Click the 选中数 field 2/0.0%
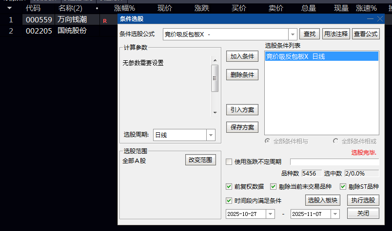The width and height of the screenshot is (392, 231). pyautogui.click(x=362, y=174)
